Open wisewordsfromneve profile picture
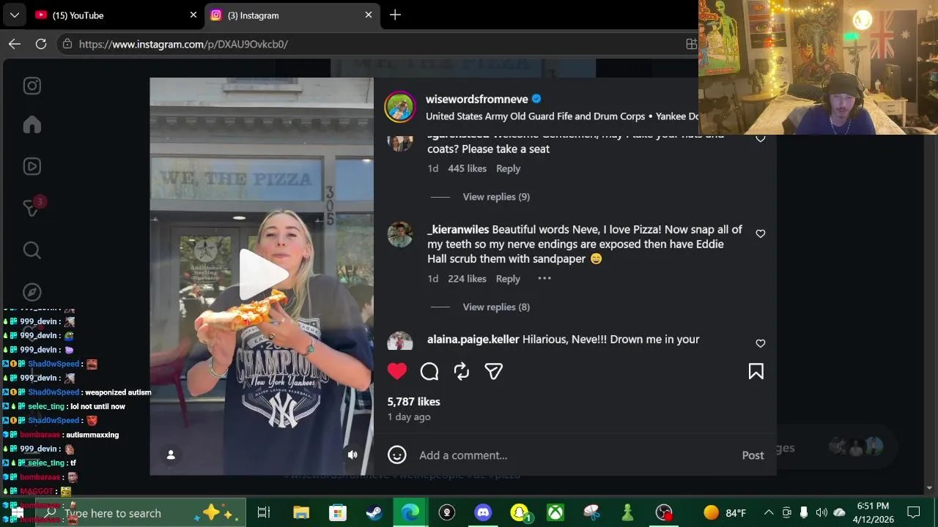This screenshot has height=527, width=938. [x=400, y=107]
